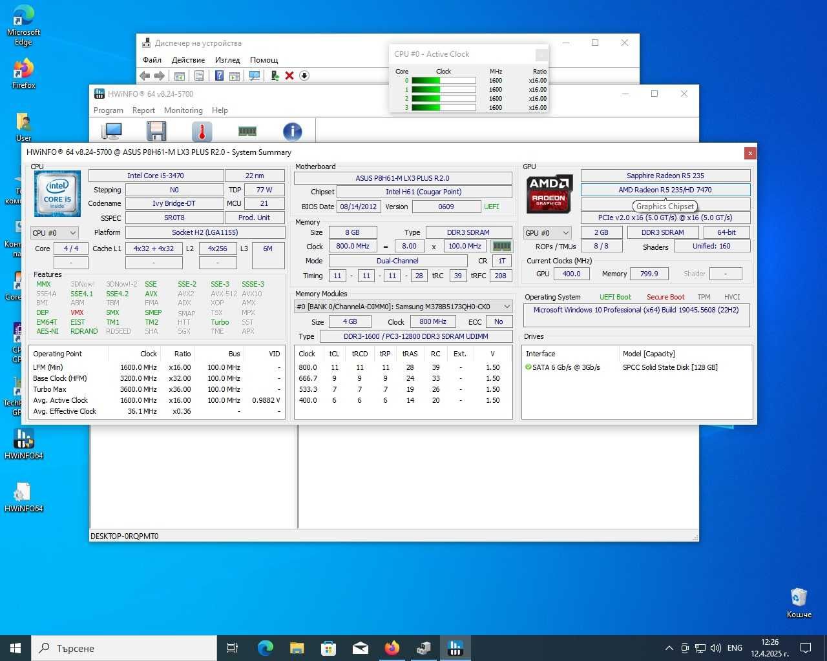Toggle action pane icon in Device Manager toolbar
Viewport: 827px width, 661px height.
coord(234,76)
